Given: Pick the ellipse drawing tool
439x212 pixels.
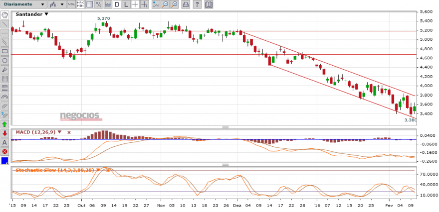Looking at the screenshot, I should click(x=5, y=60).
